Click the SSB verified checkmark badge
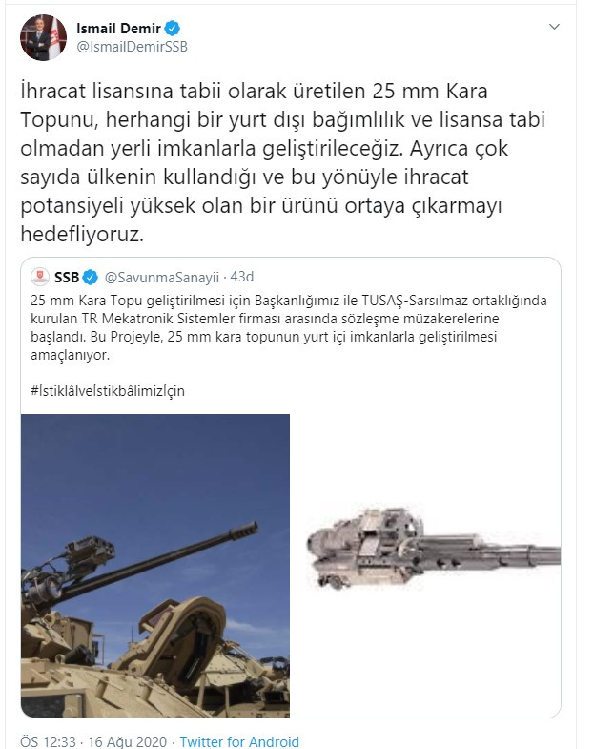This screenshot has width=594, height=749. click(x=91, y=277)
